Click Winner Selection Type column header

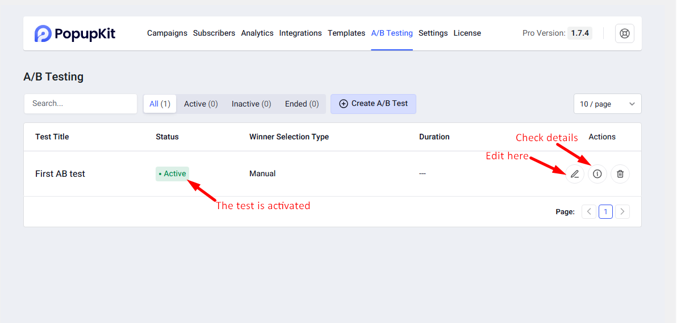tap(289, 137)
